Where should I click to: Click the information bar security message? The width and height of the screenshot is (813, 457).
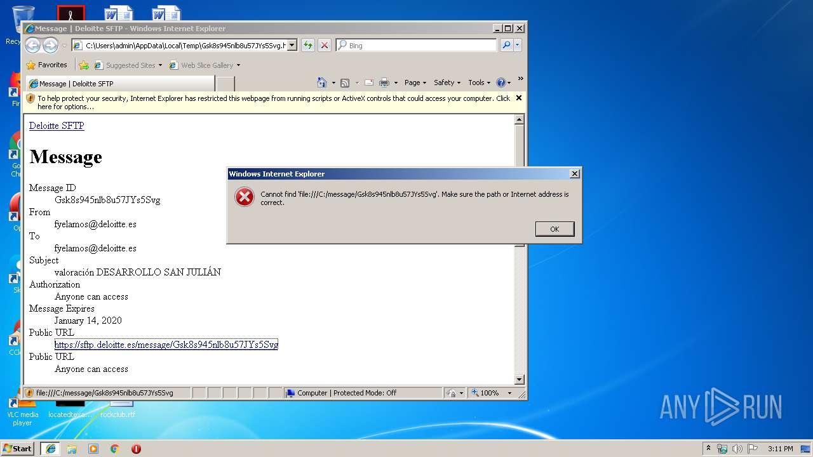point(274,102)
